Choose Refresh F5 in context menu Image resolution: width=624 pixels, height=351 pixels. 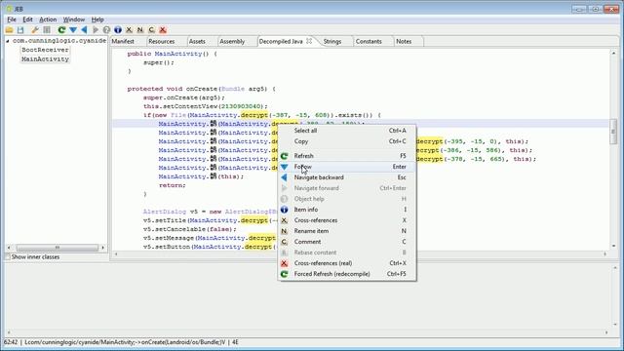(347, 156)
